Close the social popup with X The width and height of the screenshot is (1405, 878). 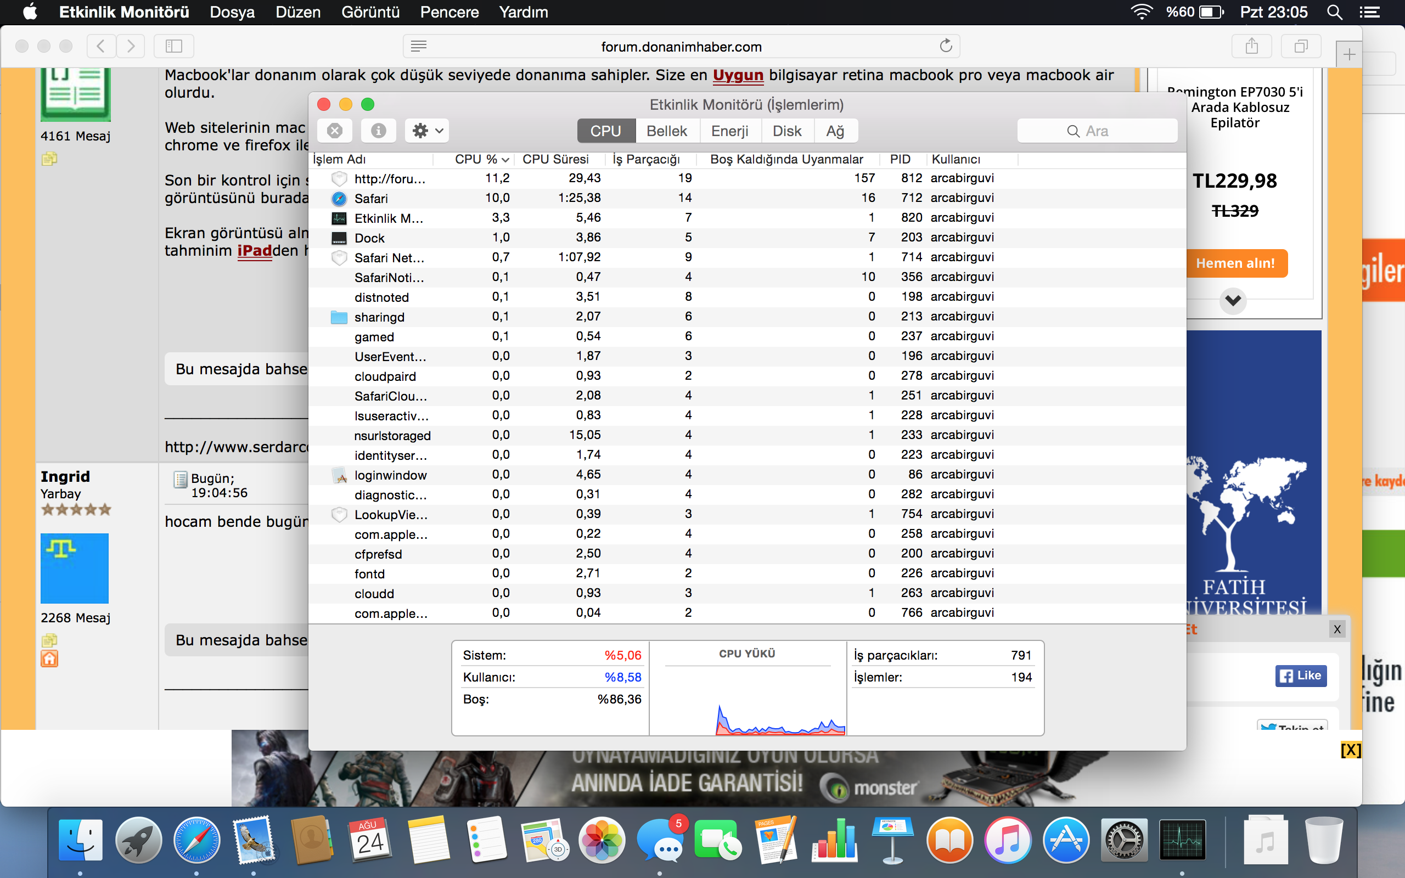[x=1337, y=629]
